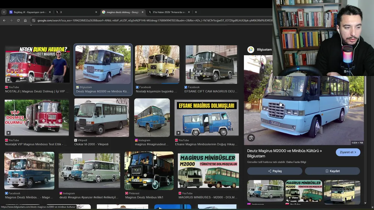Image resolution: width=374 pixels, height=210 pixels.
Task: Click the Otokar M-2000 - Vikipedi caption
Action: point(91,144)
